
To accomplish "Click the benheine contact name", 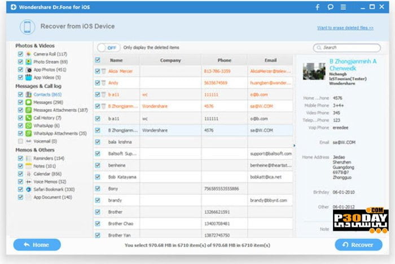I will [x=117, y=165].
